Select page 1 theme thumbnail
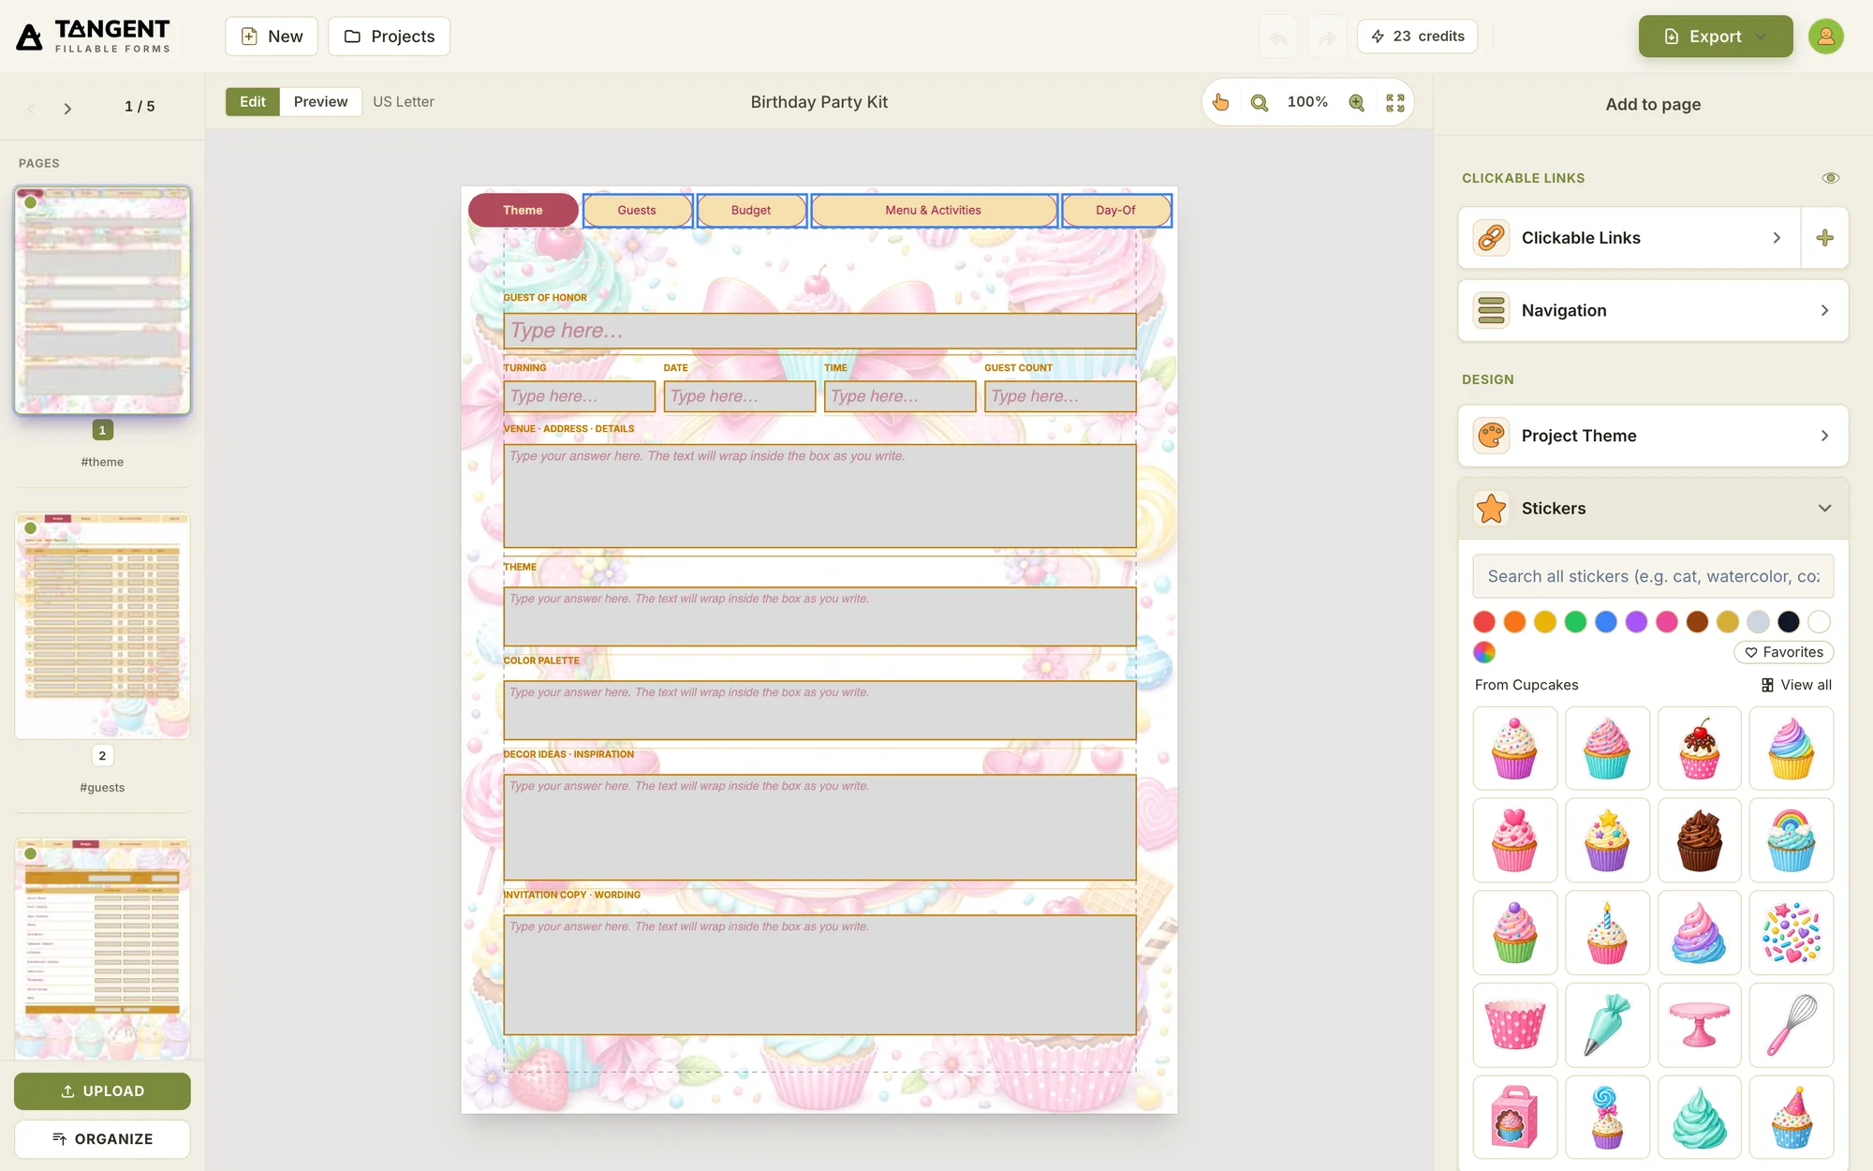The height and width of the screenshot is (1171, 1873). [x=102, y=300]
